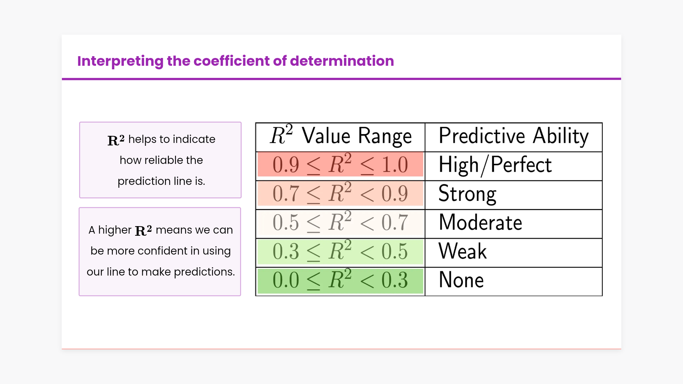Click the slide title about coefficient of determination

pyautogui.click(x=235, y=61)
